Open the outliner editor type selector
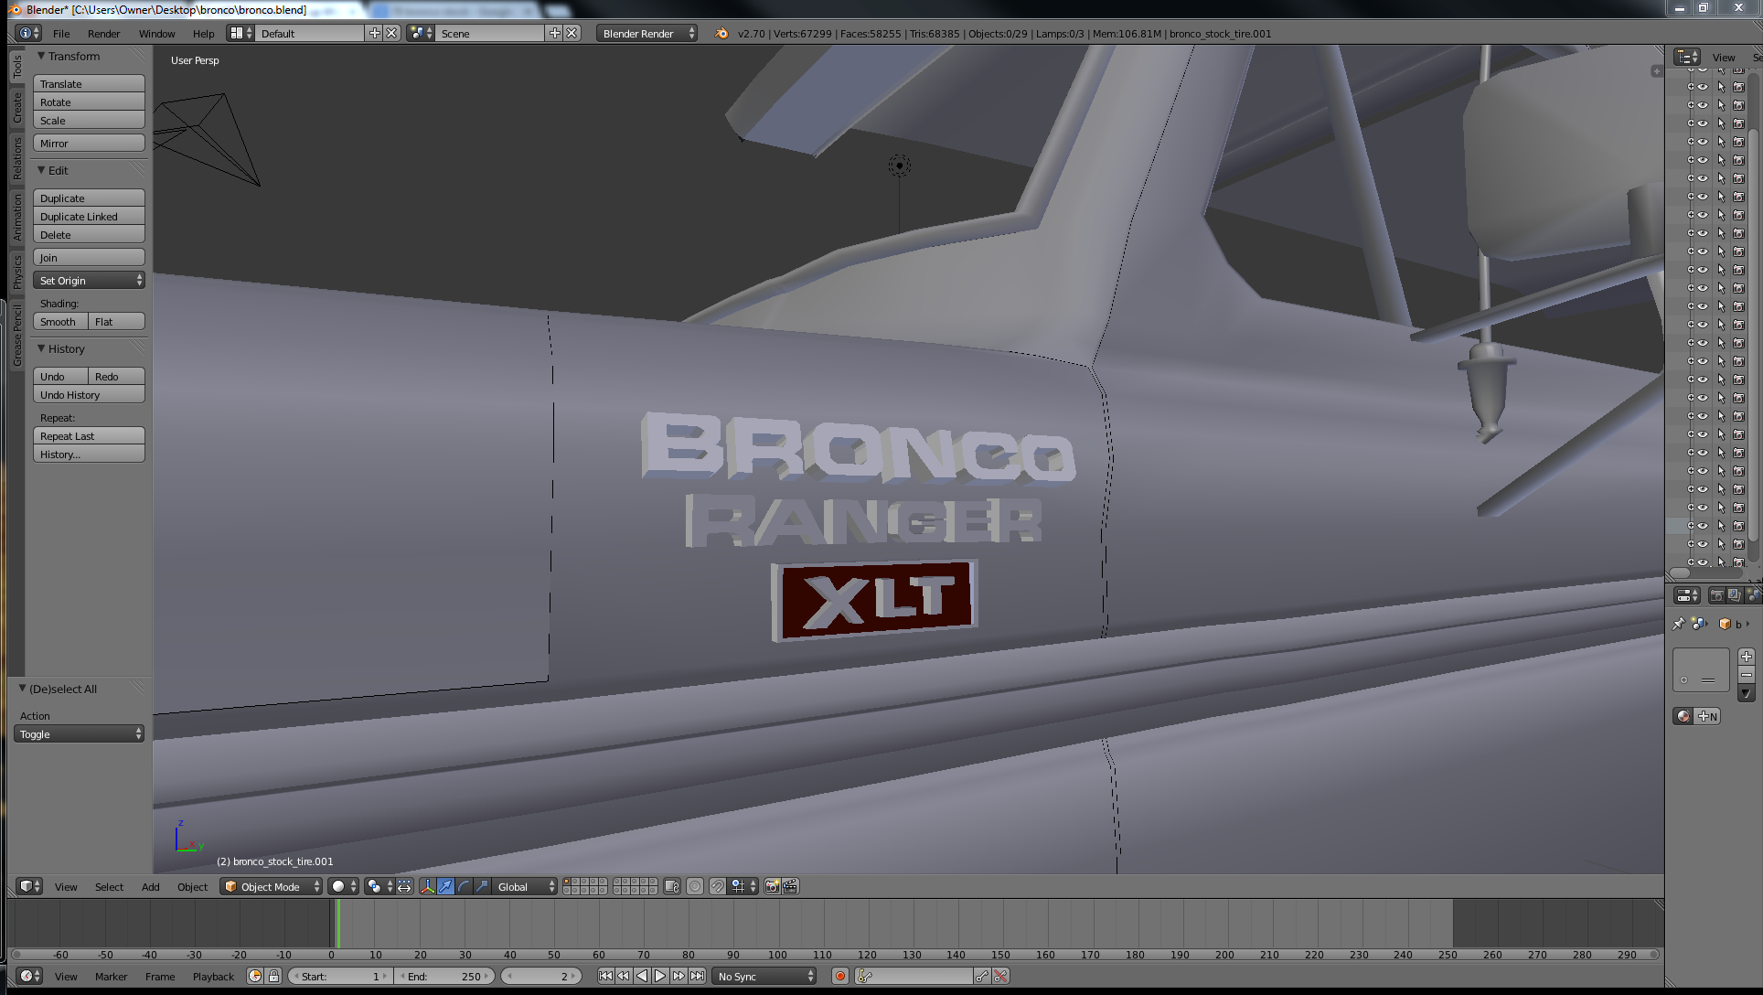Screen dimensions: 1763x995 click(x=1687, y=57)
